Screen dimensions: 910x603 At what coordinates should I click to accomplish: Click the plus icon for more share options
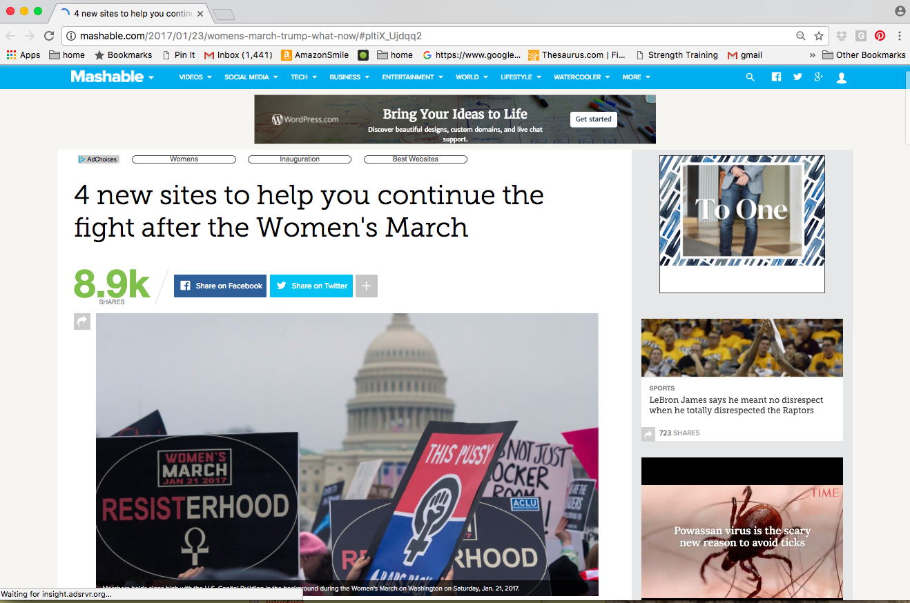click(x=367, y=286)
